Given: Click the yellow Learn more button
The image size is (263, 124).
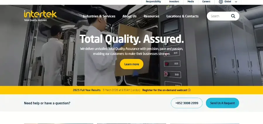Looking at the screenshot, I should pos(132,64).
